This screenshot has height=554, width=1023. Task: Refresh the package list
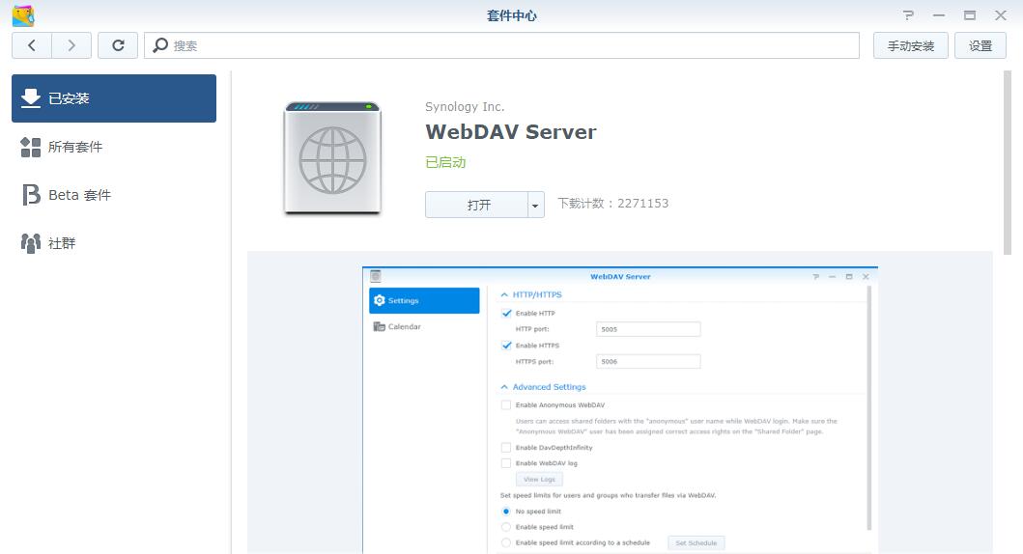[118, 45]
